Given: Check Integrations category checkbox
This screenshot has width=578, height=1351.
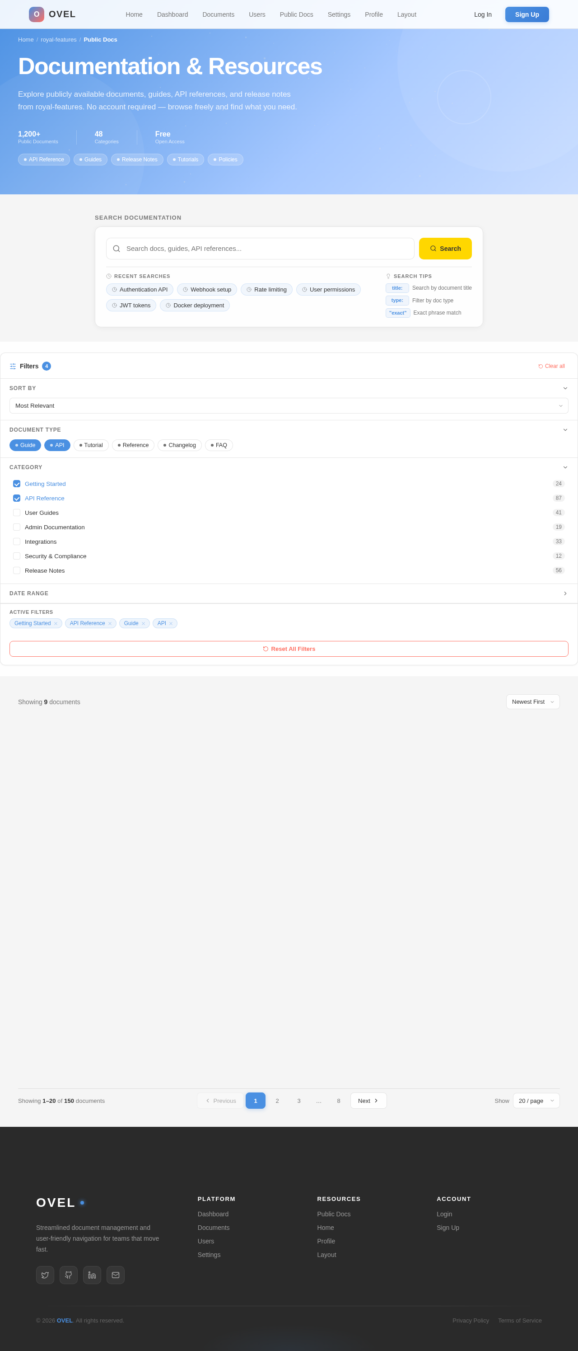Looking at the screenshot, I should point(17,541).
